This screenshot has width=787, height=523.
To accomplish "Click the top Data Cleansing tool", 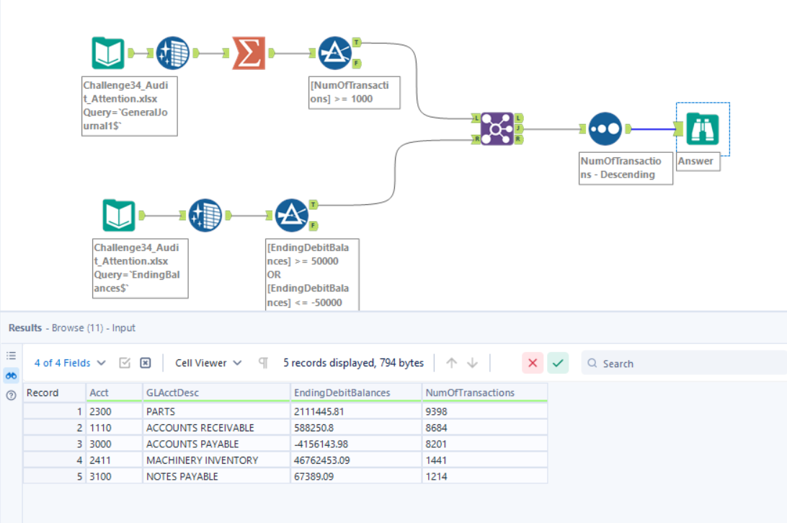I will [x=173, y=53].
